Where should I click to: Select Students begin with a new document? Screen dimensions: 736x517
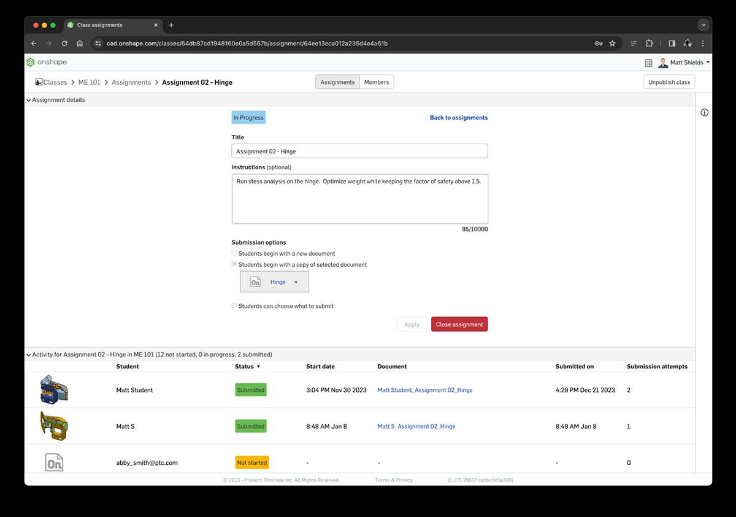coord(234,253)
